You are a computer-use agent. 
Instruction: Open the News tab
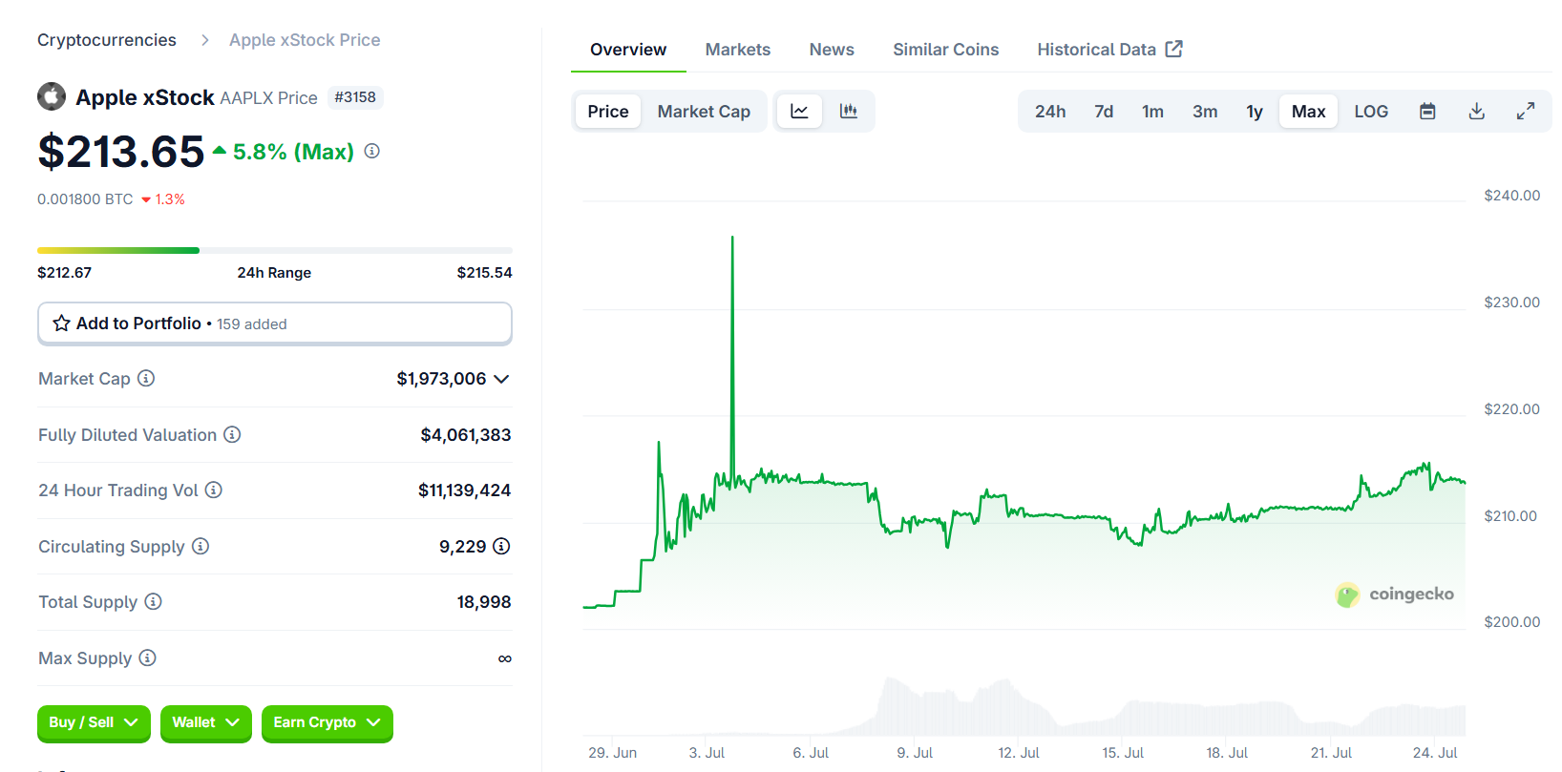(832, 50)
